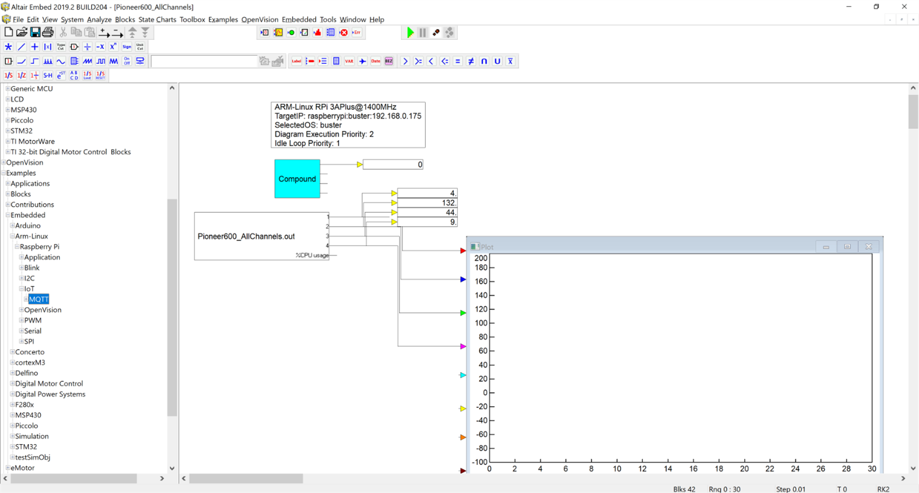Insert a multiply block (asterisk icon)

pos(8,47)
